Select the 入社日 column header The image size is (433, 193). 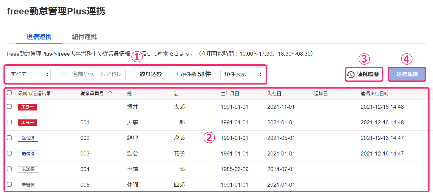(274, 93)
